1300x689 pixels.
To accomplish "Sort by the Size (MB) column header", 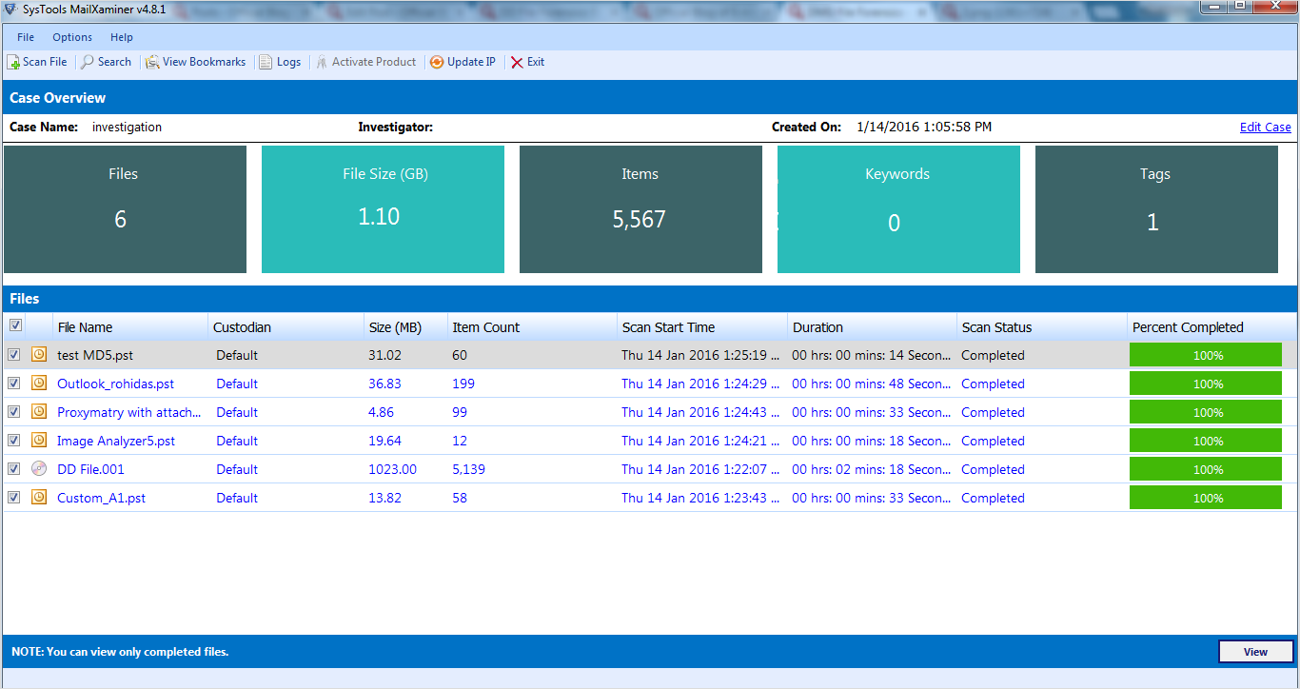I will [394, 327].
